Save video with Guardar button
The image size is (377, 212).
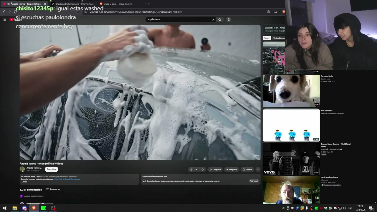coord(247,170)
